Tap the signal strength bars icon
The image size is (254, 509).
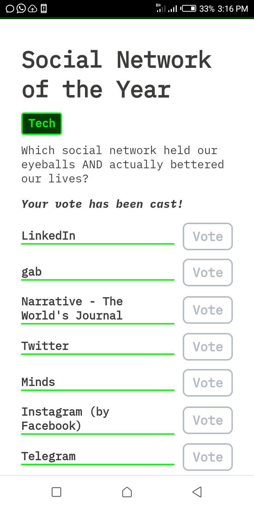(x=173, y=8)
